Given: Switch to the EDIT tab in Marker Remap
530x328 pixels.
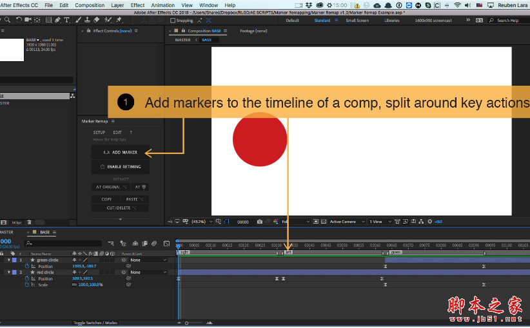Looking at the screenshot, I should (x=118, y=133).
